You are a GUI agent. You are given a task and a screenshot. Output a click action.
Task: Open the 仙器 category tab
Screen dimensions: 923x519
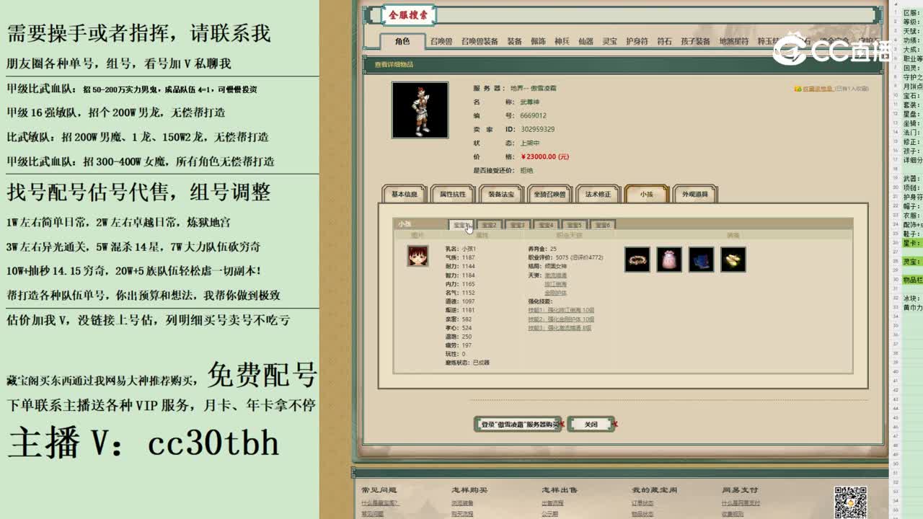[x=586, y=41]
